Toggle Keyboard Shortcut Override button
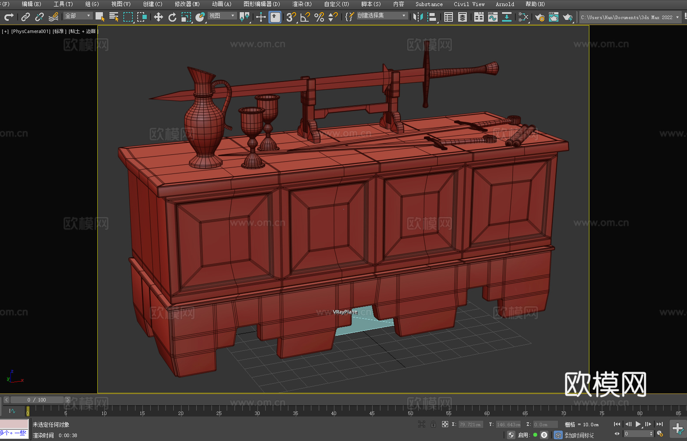Screen dimensions: 687x441 click(275, 17)
